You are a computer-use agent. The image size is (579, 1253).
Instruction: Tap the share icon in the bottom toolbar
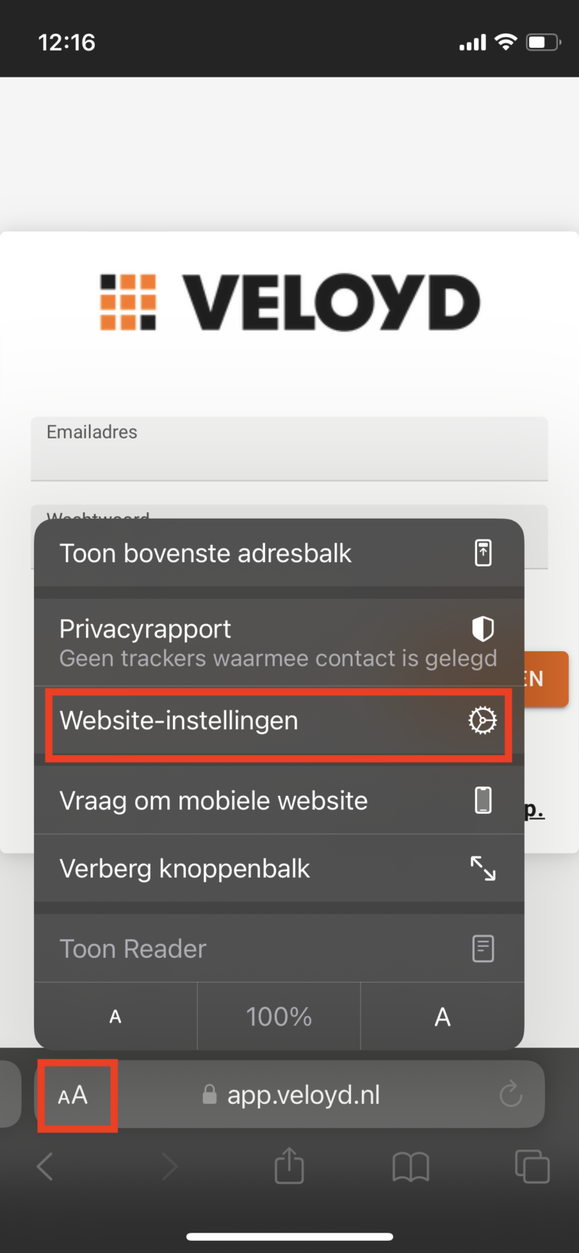click(289, 1166)
